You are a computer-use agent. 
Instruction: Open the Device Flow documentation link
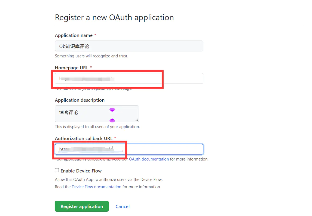point(96,187)
